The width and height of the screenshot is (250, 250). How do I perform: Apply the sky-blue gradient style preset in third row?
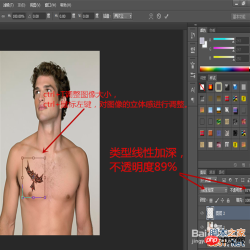click(x=210, y=110)
